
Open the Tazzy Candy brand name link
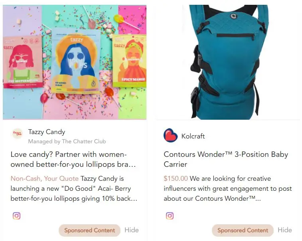47,132
